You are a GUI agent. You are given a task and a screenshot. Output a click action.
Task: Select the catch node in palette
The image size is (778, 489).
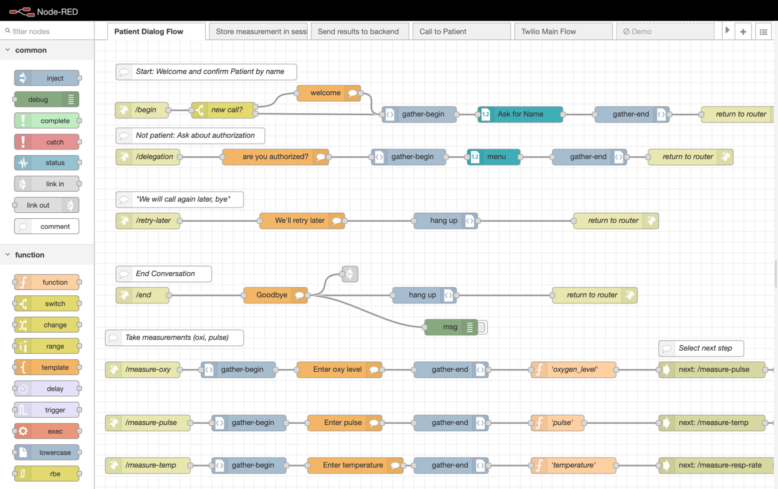(x=47, y=142)
